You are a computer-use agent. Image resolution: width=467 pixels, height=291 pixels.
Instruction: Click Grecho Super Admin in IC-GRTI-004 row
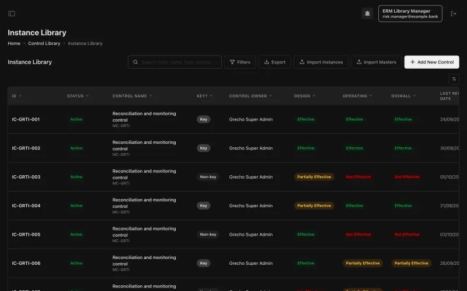tap(251, 206)
